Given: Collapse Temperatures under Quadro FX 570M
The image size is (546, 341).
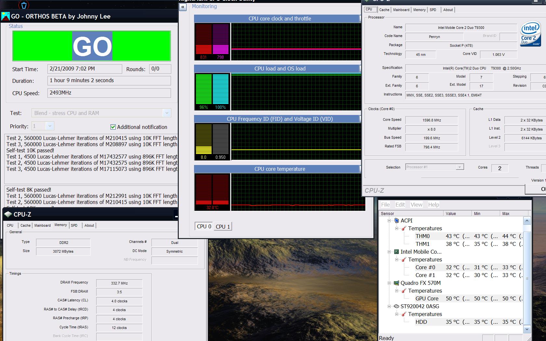Looking at the screenshot, I should pyautogui.click(x=397, y=291).
